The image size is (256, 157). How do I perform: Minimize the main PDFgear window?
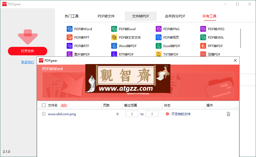coord(226,4)
